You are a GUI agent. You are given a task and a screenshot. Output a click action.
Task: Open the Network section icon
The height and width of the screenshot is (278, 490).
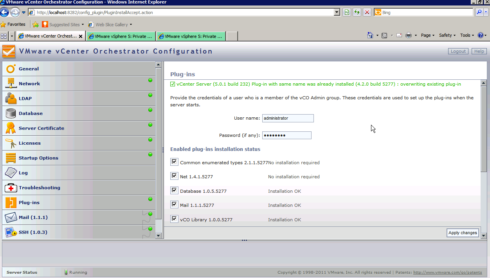[x=11, y=84]
